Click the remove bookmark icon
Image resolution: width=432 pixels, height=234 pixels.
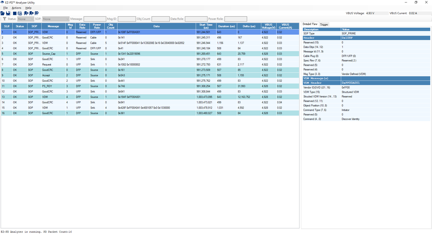(32, 13)
